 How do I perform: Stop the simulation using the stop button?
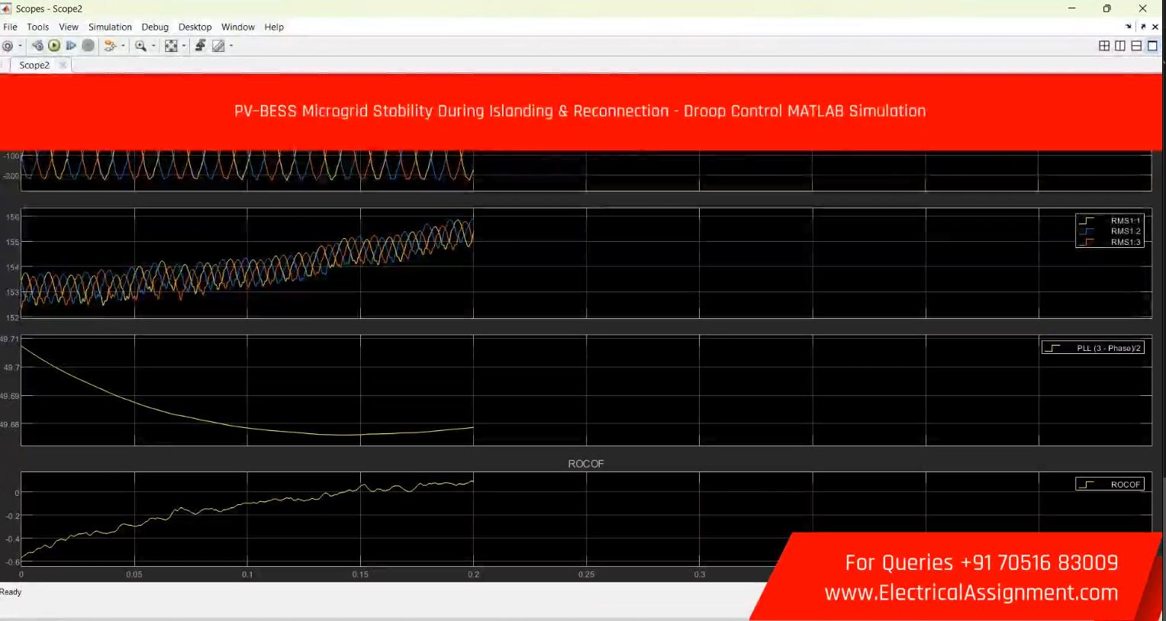tap(89, 46)
